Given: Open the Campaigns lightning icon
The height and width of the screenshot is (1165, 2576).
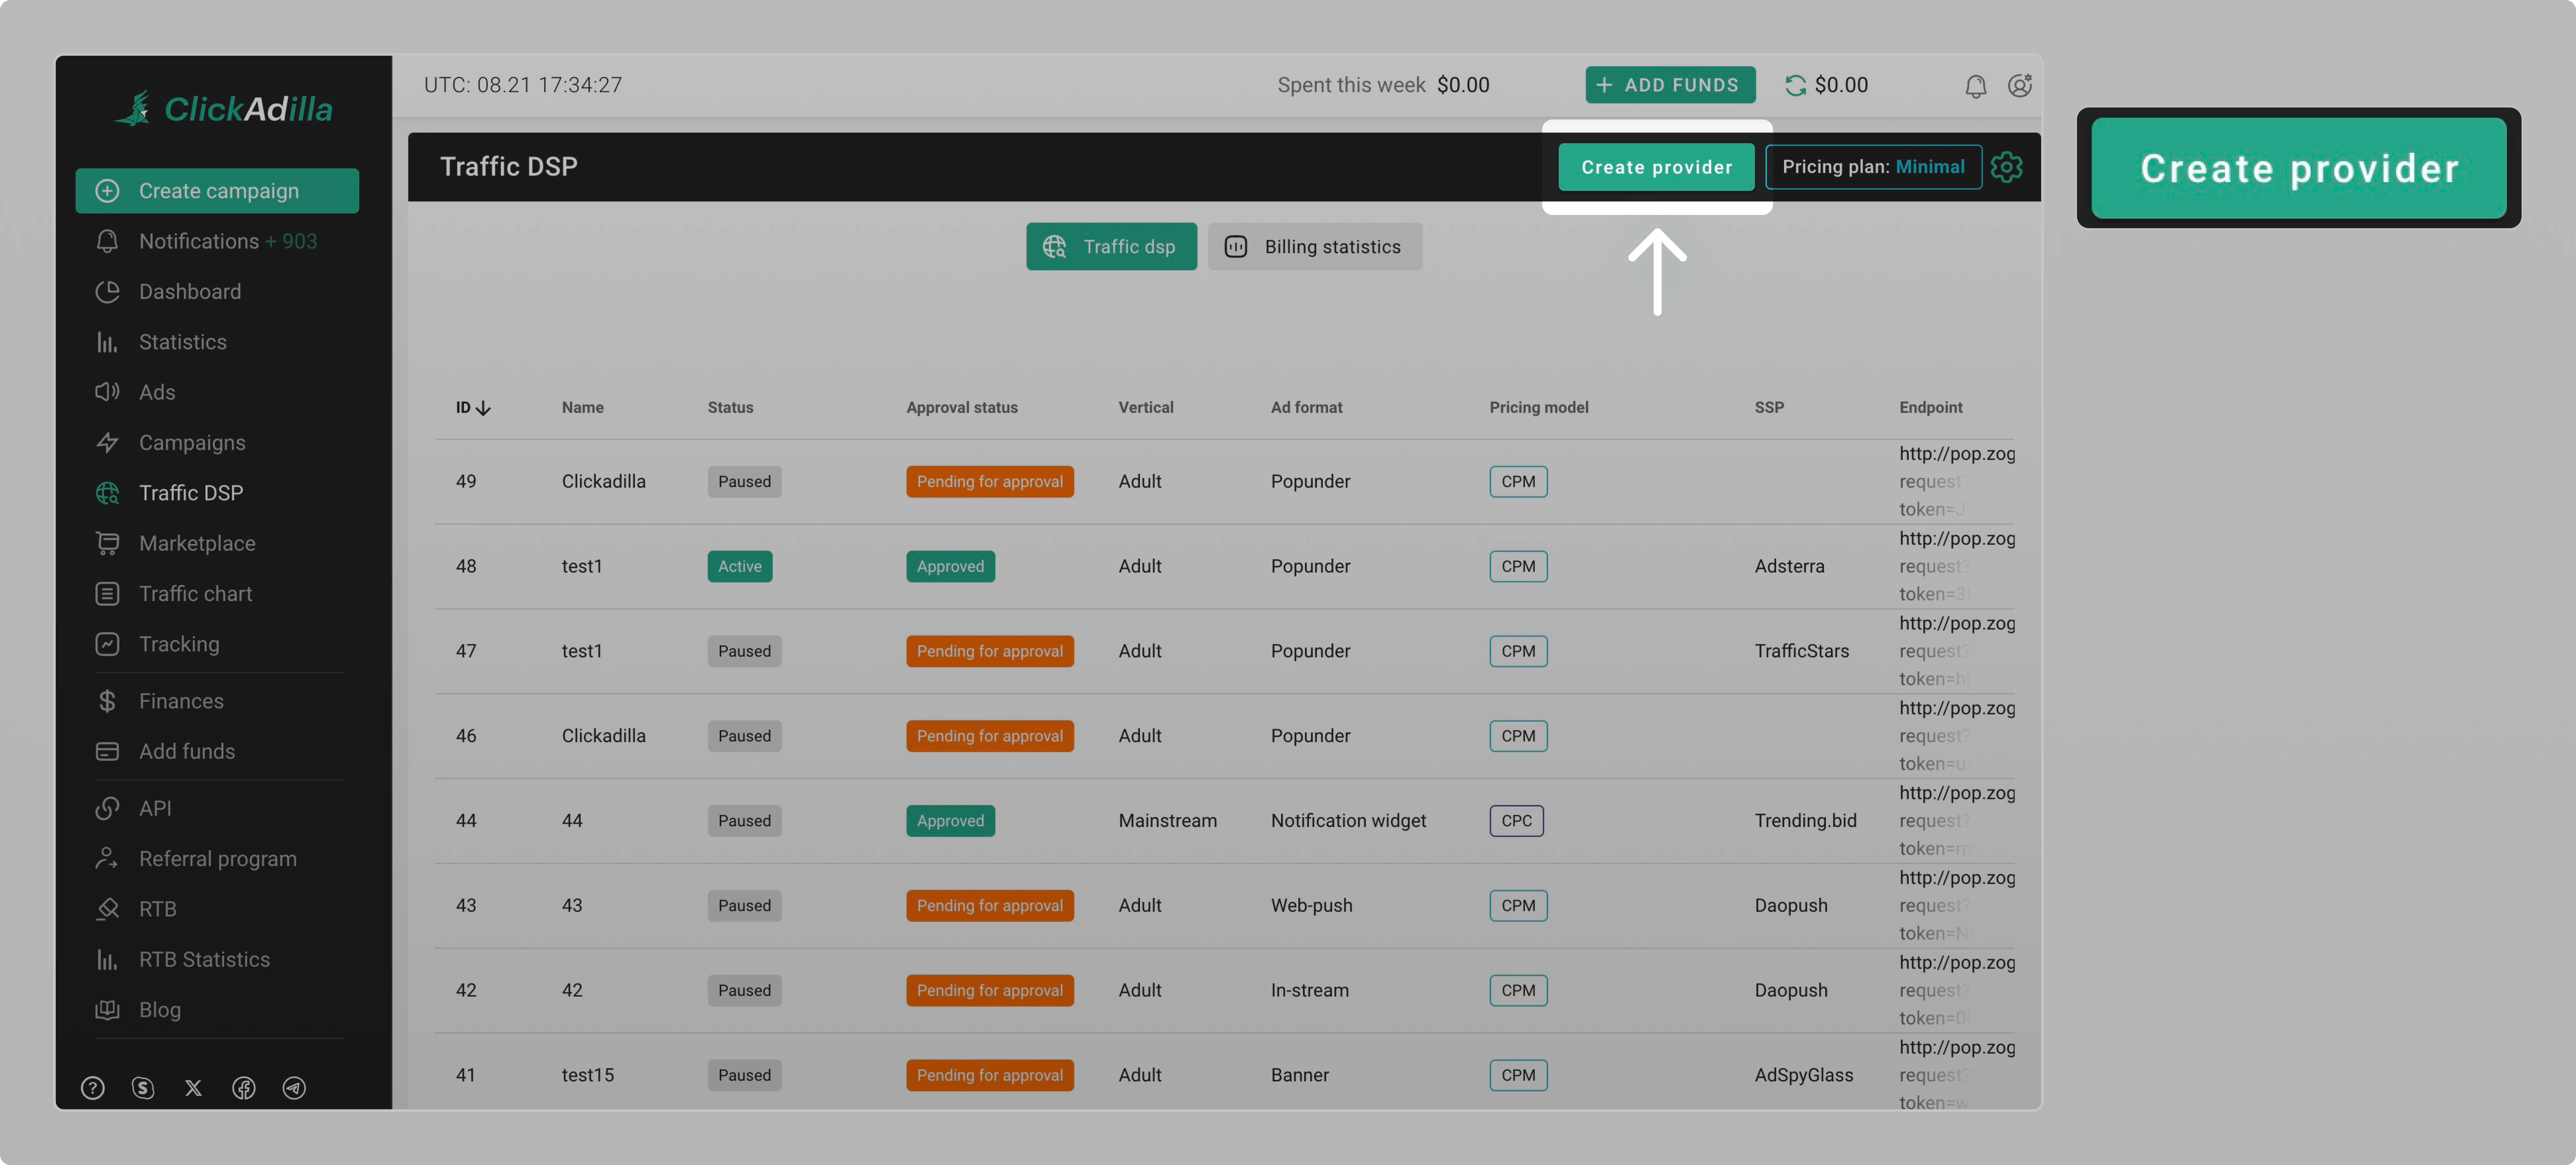Looking at the screenshot, I should point(107,442).
